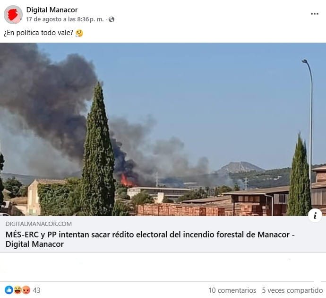Viewport: 326px width, 298px height.
Task: Open the three-dot post options menu
Action: click(x=314, y=14)
